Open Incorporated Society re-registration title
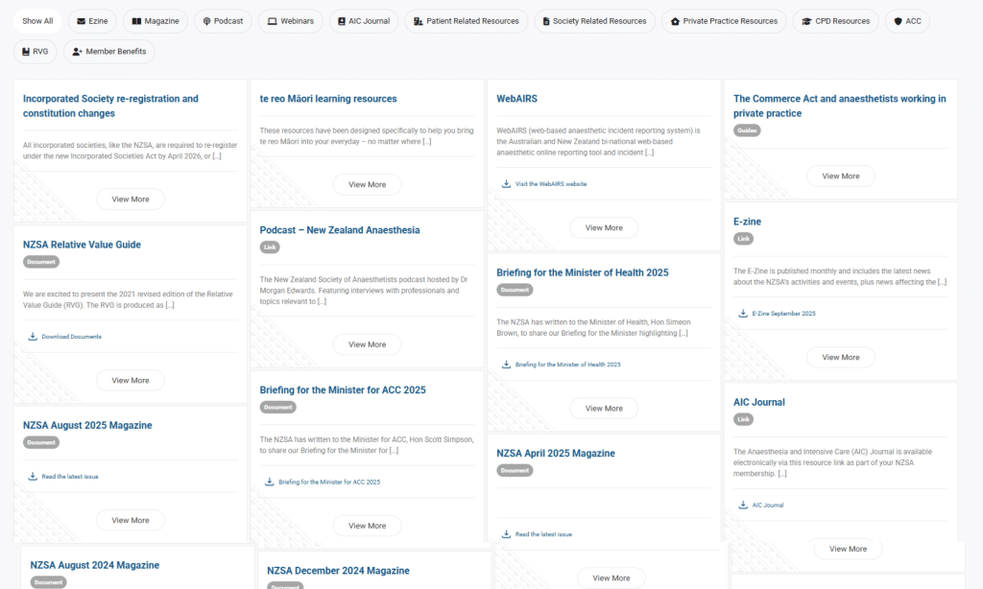Image resolution: width=983 pixels, height=589 pixels. 110,106
